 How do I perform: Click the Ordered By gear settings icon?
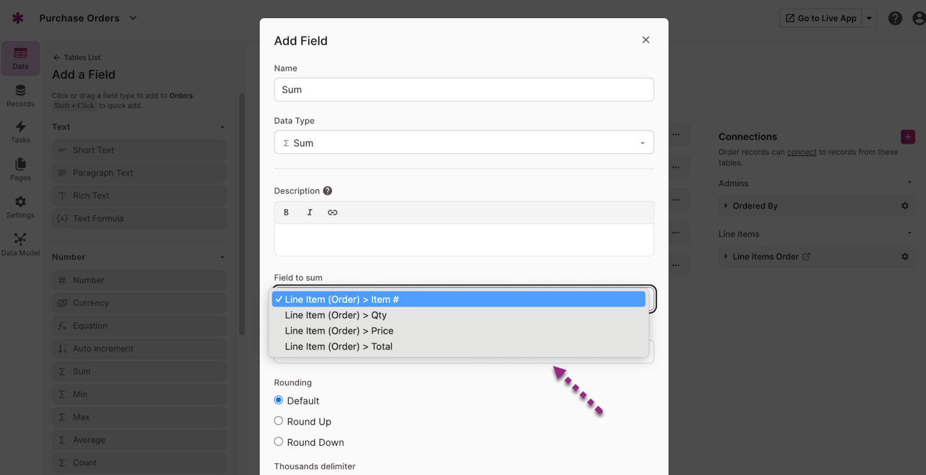(x=905, y=206)
